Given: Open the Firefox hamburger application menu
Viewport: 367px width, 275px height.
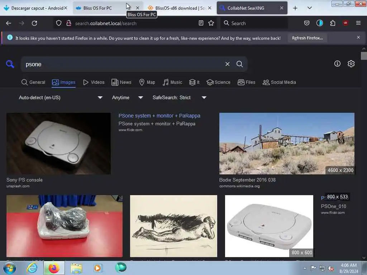Looking at the screenshot, I should (x=358, y=23).
